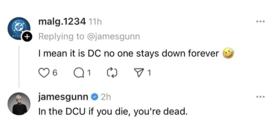The width and height of the screenshot is (275, 140).
Task: Click the blue verified badge beside jamesgunn
Action: click(x=95, y=97)
